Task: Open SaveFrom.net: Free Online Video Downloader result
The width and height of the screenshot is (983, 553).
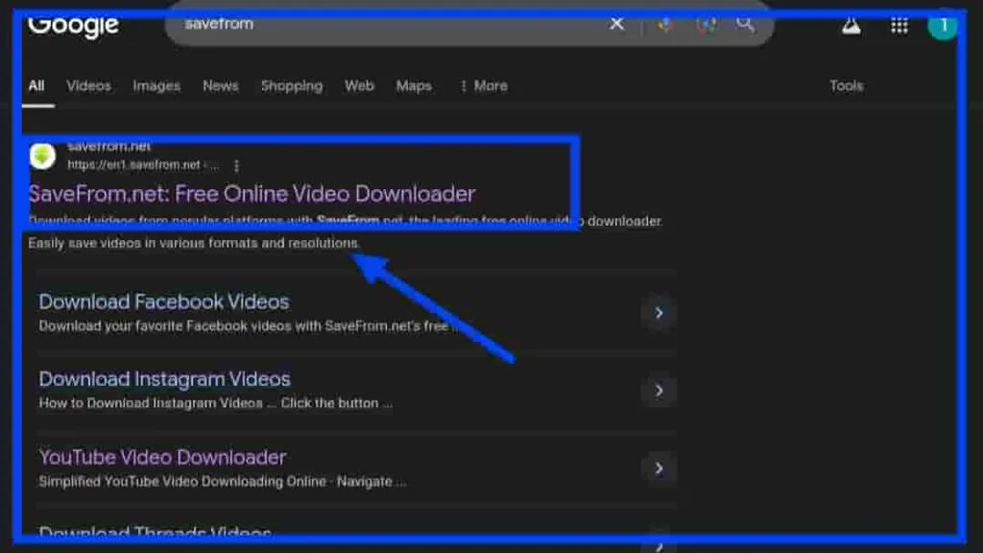Action: click(252, 194)
